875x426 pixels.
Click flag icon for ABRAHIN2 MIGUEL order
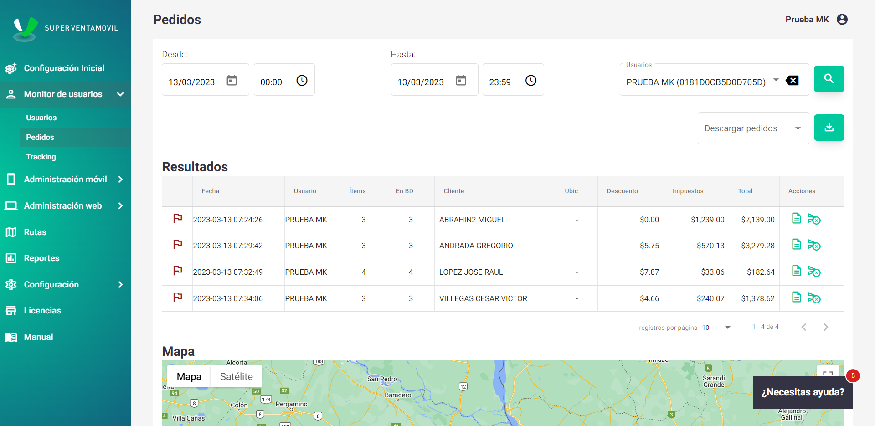tap(177, 219)
